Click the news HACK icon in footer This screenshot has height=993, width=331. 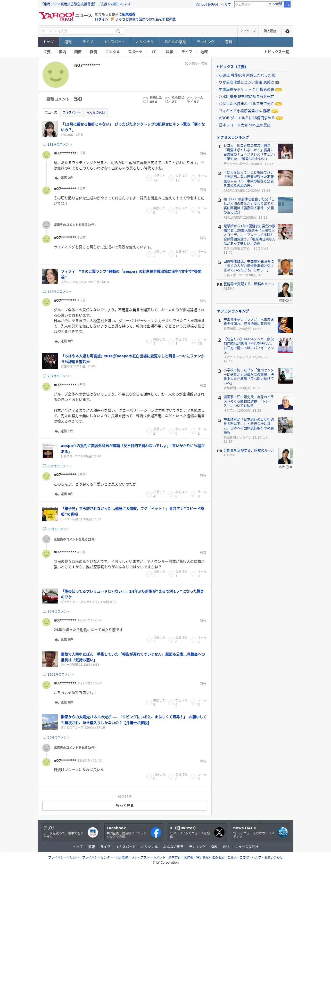click(283, 833)
